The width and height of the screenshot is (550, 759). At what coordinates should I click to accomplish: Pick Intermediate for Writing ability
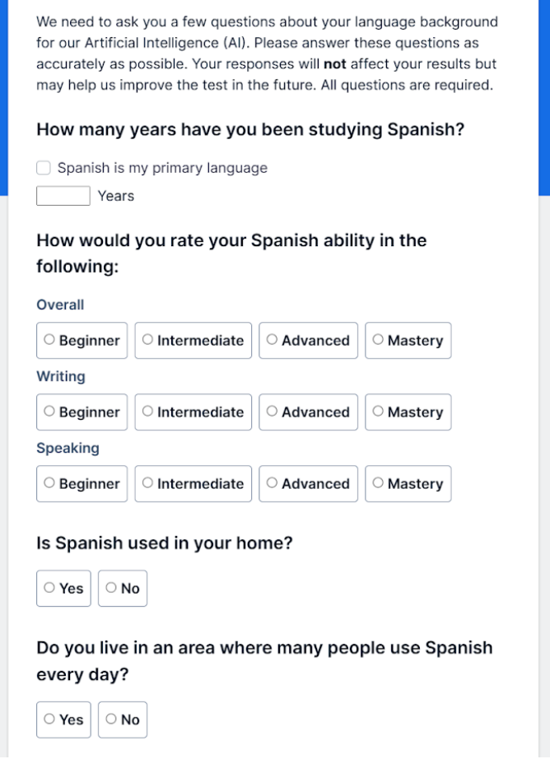pos(193,412)
